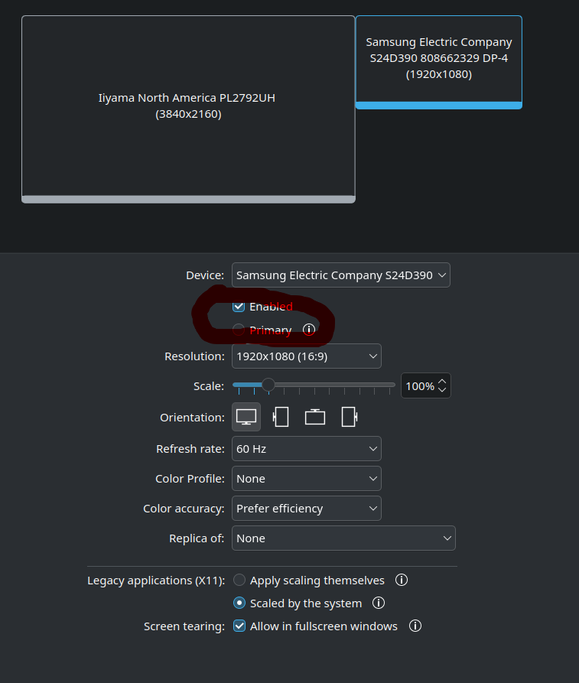Show info for Allow in fullscreen windows
Screen dimensions: 579x683
415,626
